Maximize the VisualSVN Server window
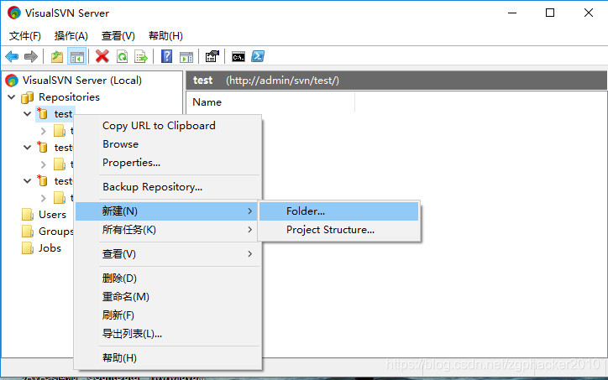Image resolution: width=608 pixels, height=380 pixels. point(550,13)
